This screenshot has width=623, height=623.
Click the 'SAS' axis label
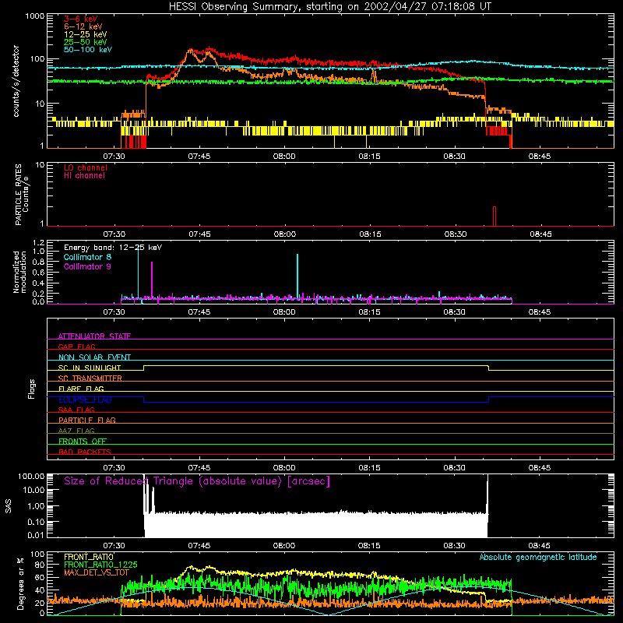(9, 506)
